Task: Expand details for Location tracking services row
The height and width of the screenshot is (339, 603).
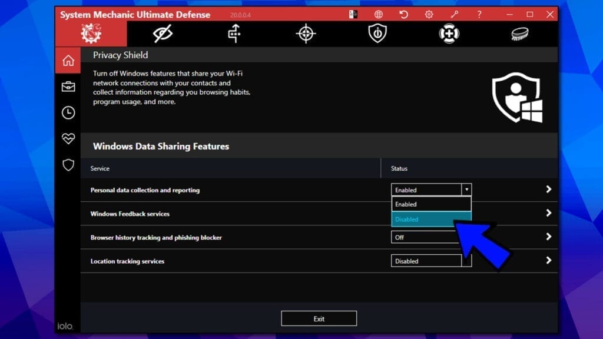Action: (x=549, y=261)
